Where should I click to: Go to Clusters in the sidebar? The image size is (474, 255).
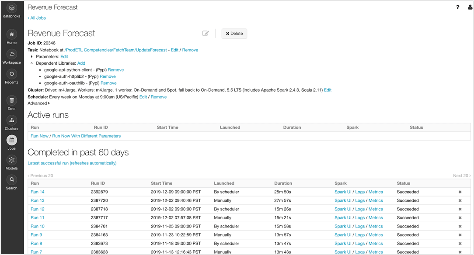pos(12,121)
